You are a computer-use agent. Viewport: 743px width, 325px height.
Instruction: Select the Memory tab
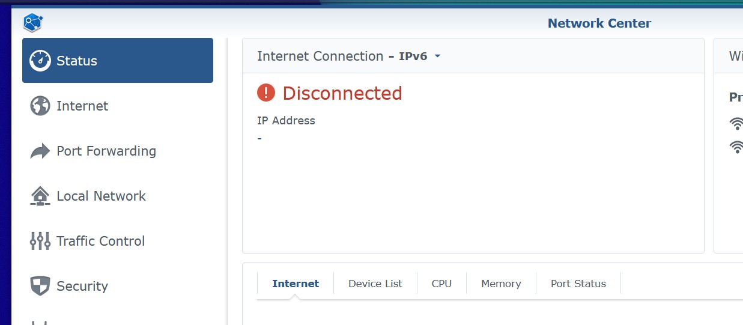501,284
